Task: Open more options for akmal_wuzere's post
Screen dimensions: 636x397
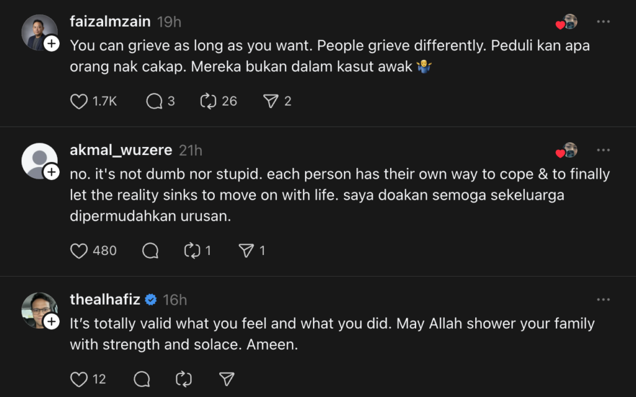Action: pos(603,150)
